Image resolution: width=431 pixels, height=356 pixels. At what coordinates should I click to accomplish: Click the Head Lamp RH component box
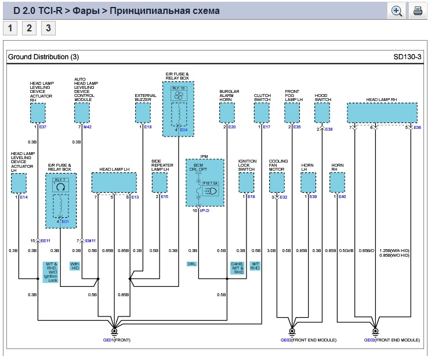coord(381,113)
